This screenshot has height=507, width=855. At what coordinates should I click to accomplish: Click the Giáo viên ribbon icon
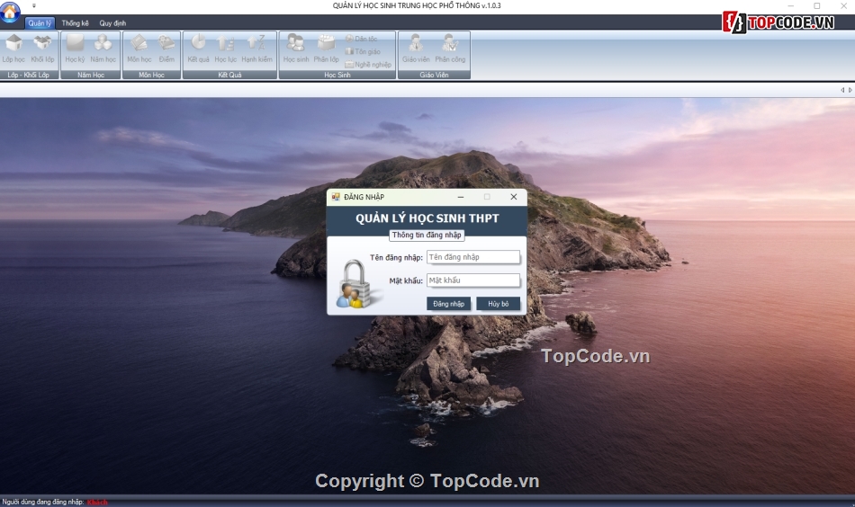416,48
